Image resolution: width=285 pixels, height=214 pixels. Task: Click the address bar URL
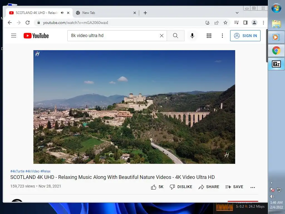point(75,23)
